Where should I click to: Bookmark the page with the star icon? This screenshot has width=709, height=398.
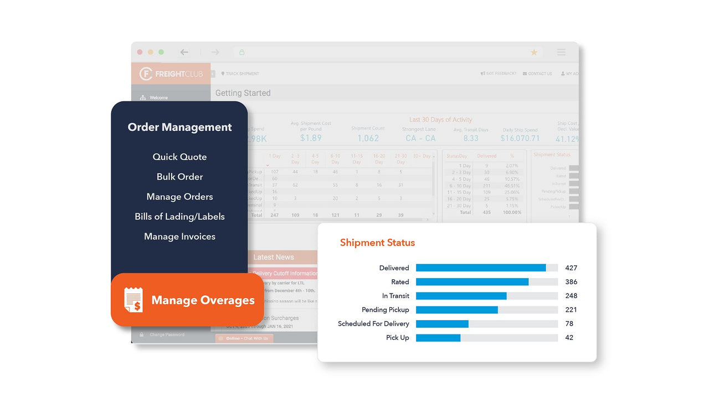(x=533, y=51)
